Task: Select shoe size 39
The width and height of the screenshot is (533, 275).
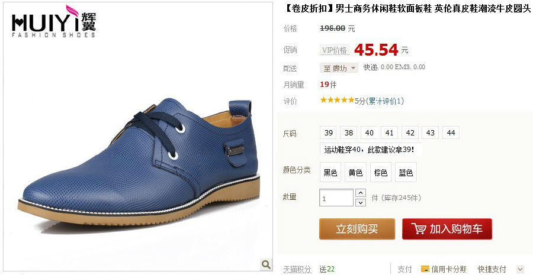Action: (x=328, y=132)
